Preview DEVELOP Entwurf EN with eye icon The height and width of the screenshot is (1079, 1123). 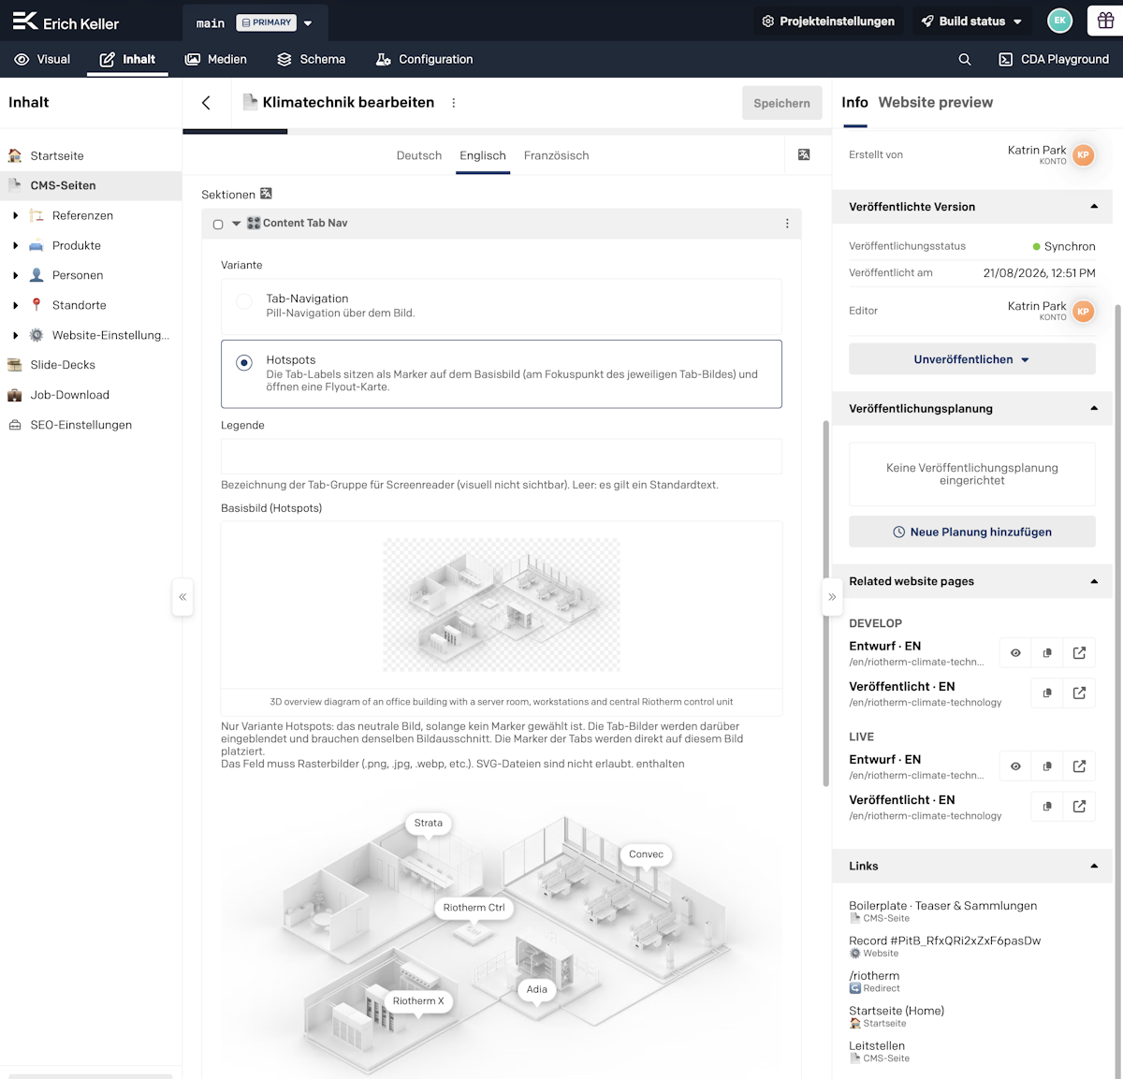pyautogui.click(x=1015, y=653)
